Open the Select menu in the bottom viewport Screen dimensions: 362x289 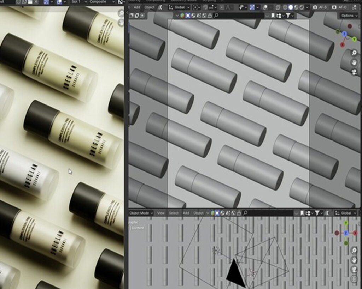pyautogui.click(x=174, y=213)
